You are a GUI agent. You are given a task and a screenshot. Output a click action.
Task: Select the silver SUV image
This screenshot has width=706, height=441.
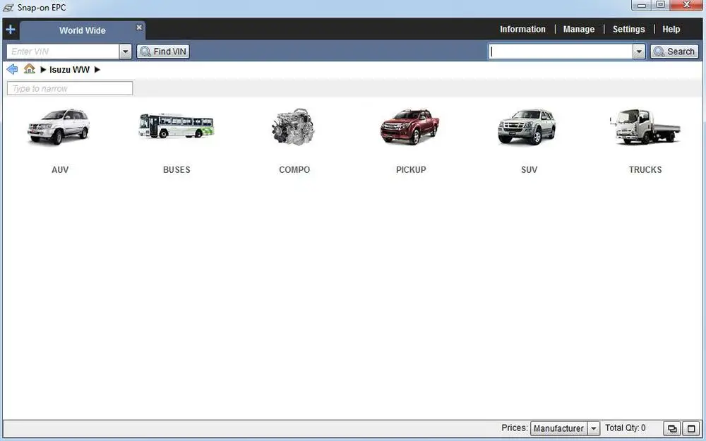pos(527,126)
